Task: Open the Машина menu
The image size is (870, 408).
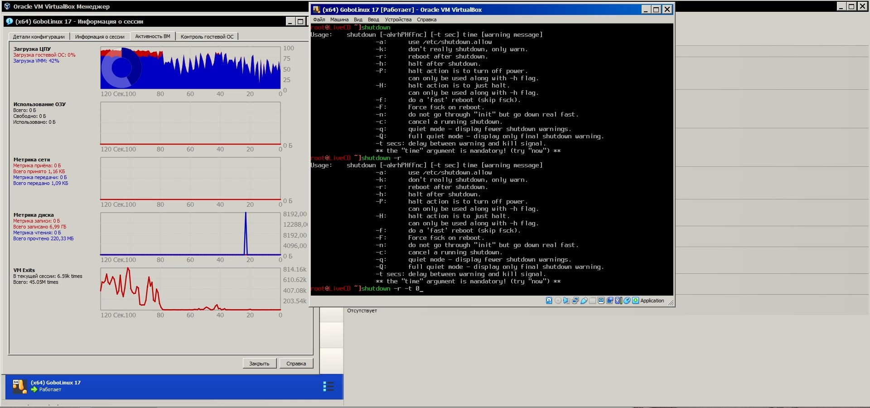Action: coord(339,19)
